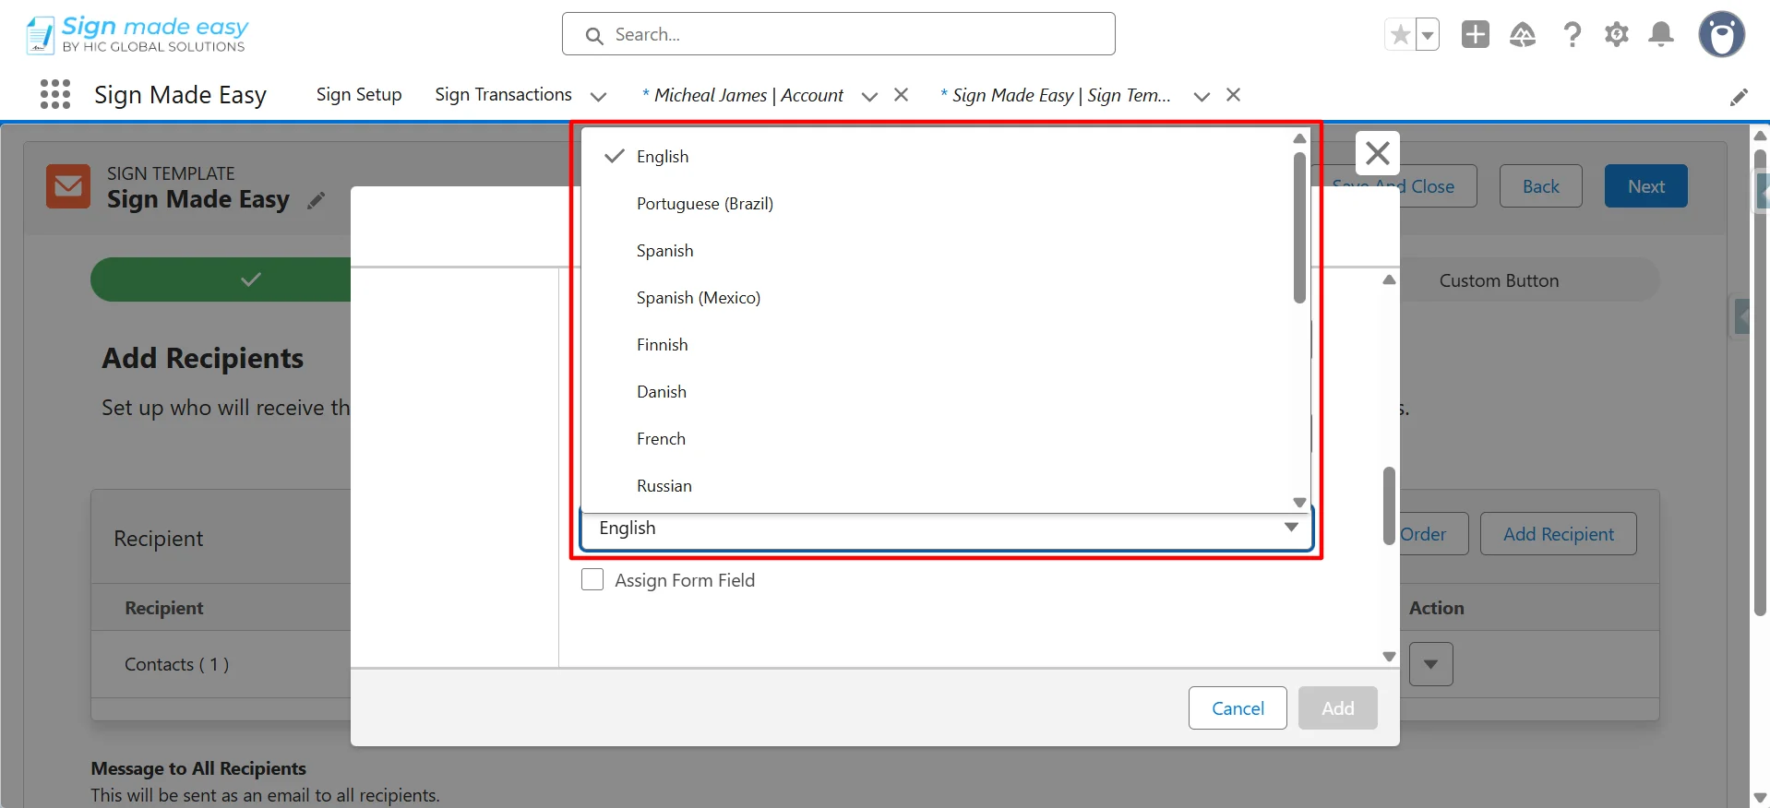Click the Add Recipients heading
The image size is (1770, 808).
(x=202, y=358)
